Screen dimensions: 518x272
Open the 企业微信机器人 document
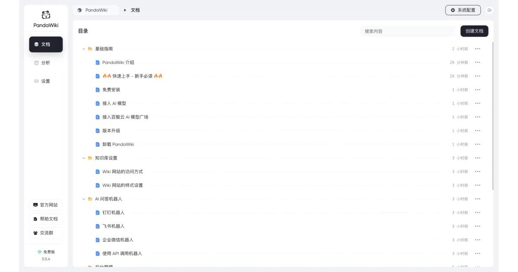point(118,240)
